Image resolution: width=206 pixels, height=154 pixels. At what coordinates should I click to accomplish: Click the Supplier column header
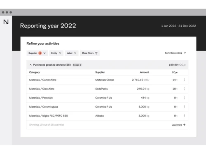pyautogui.click(x=100, y=72)
